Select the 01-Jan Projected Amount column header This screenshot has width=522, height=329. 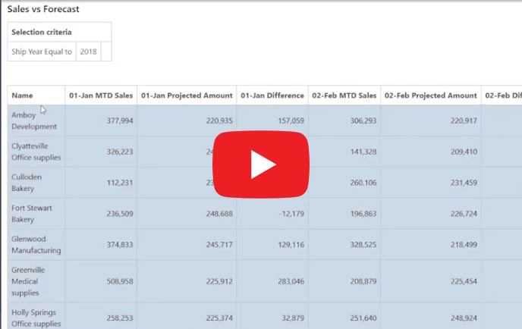click(187, 96)
